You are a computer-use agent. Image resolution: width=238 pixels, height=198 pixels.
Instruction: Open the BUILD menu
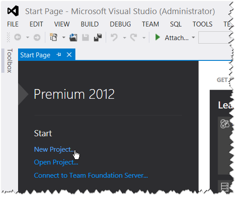(90, 24)
